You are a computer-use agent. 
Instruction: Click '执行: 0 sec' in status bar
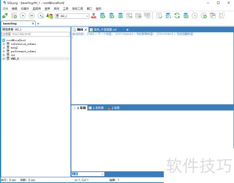coord(8,180)
